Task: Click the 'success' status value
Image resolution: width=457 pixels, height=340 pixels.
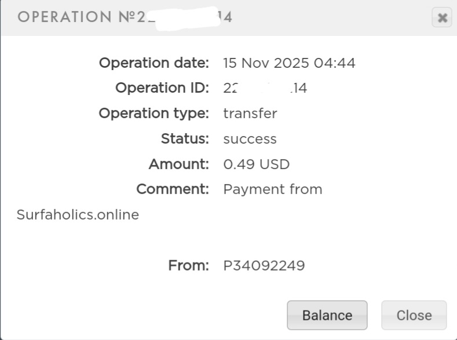Action: (250, 139)
